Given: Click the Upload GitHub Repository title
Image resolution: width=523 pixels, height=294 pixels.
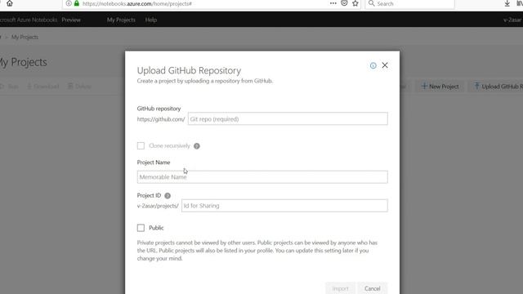Looking at the screenshot, I should (189, 70).
